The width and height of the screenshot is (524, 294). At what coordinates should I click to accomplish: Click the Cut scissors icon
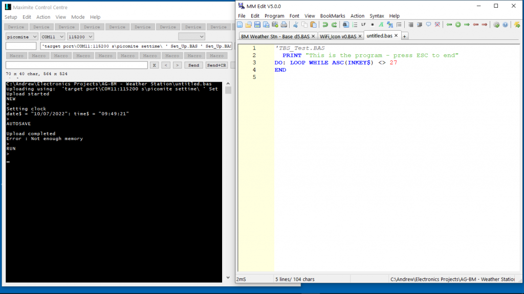point(296,25)
